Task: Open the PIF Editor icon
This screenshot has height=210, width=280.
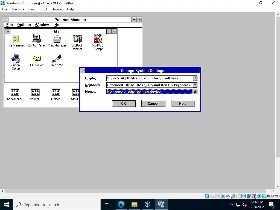Action: [36, 61]
